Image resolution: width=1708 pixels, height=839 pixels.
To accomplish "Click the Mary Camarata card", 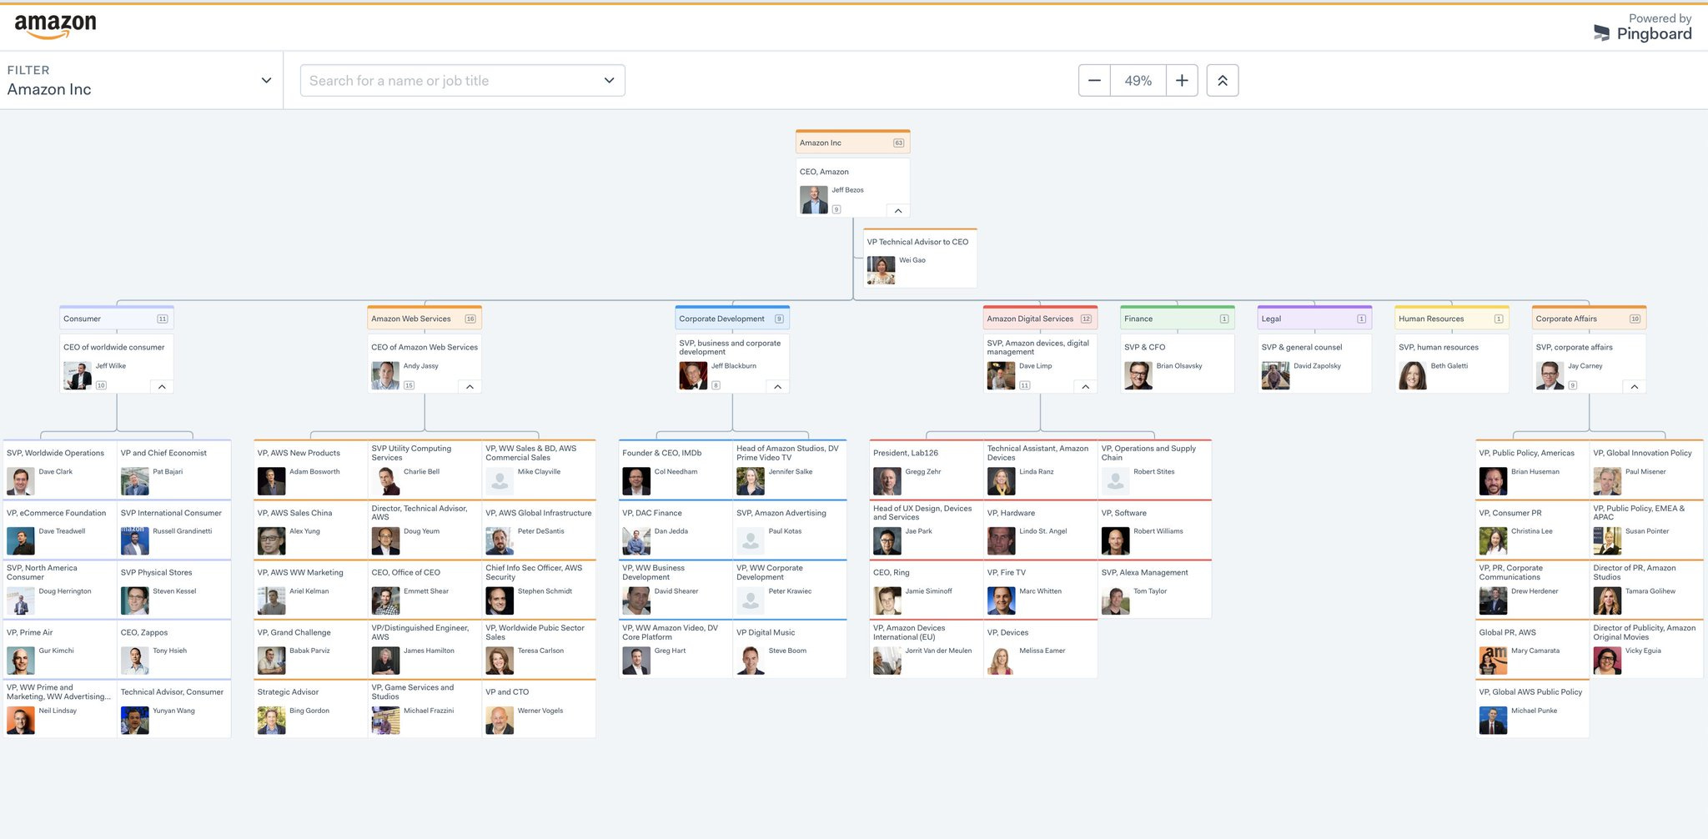I will [1532, 649].
